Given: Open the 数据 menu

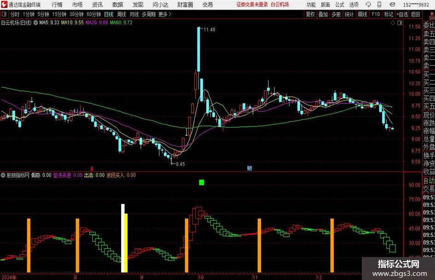Looking at the screenshot, I should click(x=118, y=5).
